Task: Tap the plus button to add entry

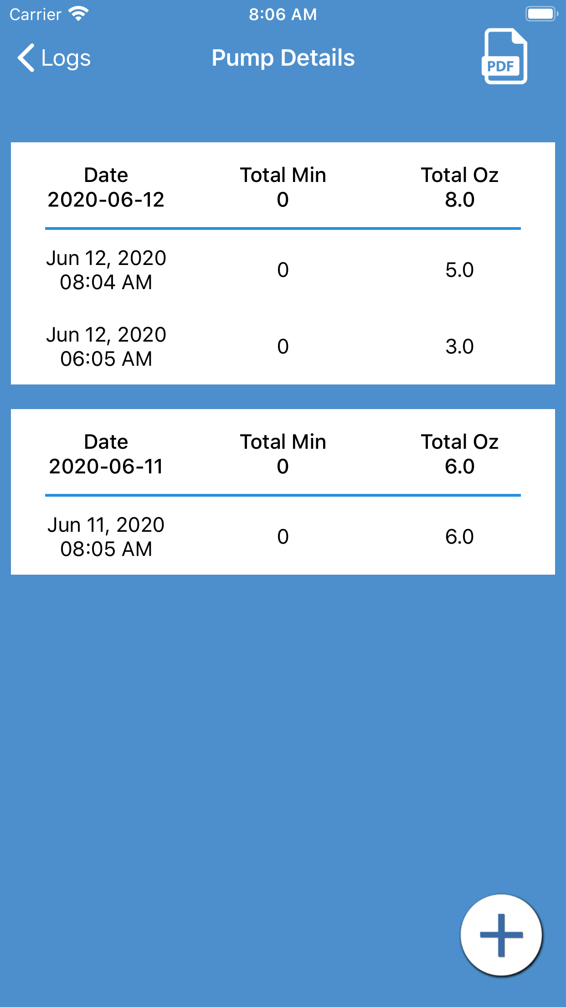Action: [501, 935]
